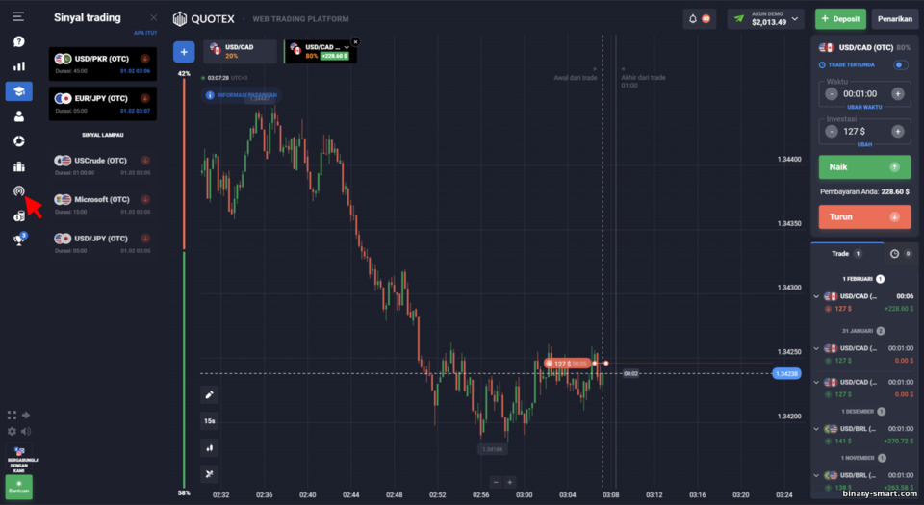Open settings gear in lower sidebar
The image size is (924, 505).
pyautogui.click(x=12, y=432)
